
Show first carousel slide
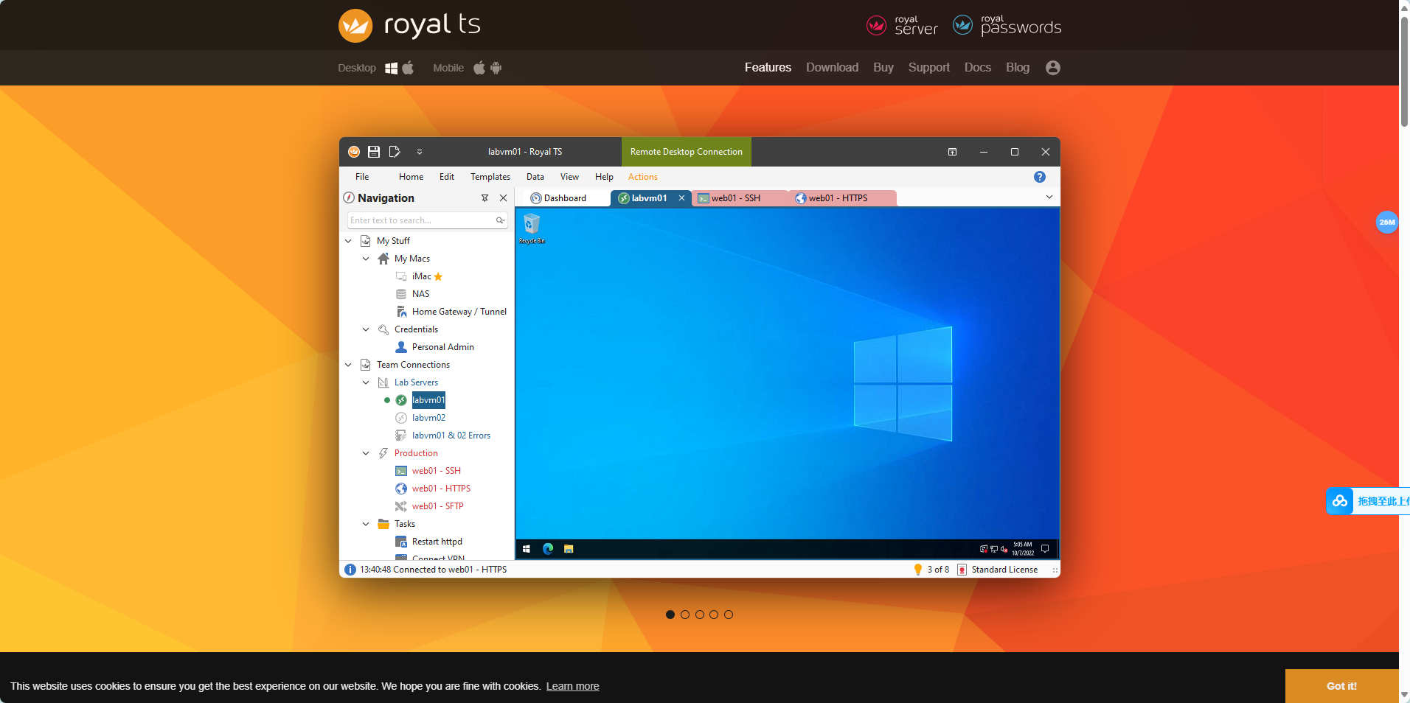coord(670,615)
